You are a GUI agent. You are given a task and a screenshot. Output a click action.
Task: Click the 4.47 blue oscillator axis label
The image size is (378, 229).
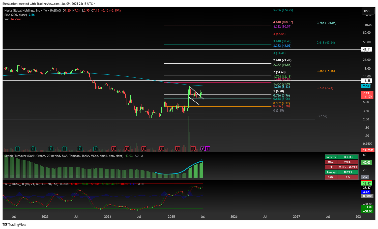coord(366,192)
